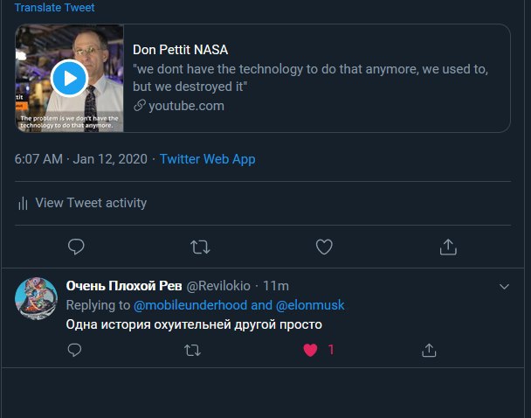
Task: Click the Don Pettit NASA card title
Action: click(180, 50)
